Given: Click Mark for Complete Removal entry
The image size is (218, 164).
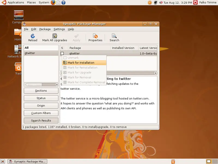Looking at the screenshot, I should point(84,82).
